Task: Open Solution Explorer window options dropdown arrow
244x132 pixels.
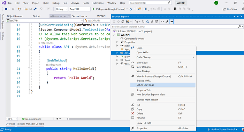Action: coord(234,16)
